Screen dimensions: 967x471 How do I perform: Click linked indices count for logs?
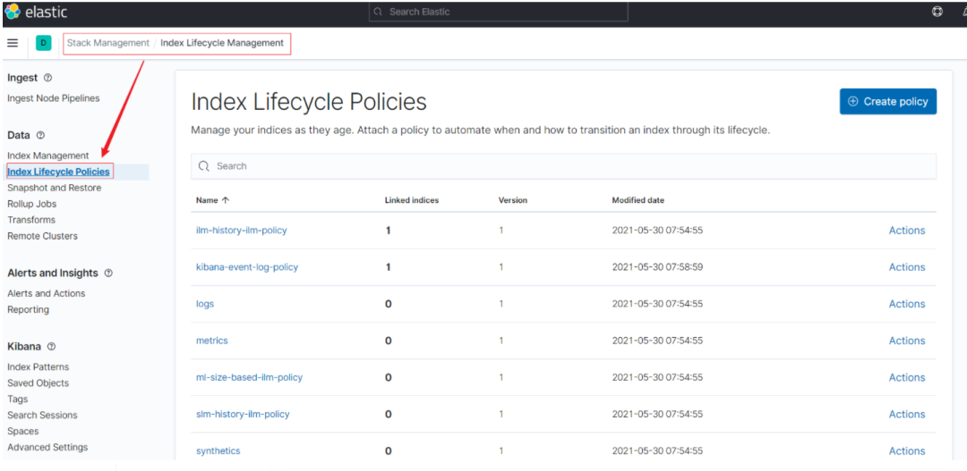[x=388, y=304]
